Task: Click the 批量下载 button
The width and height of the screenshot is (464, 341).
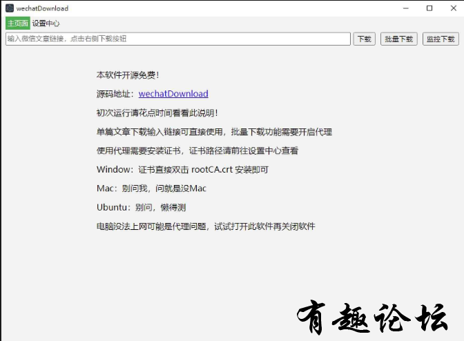Action: tap(398, 39)
